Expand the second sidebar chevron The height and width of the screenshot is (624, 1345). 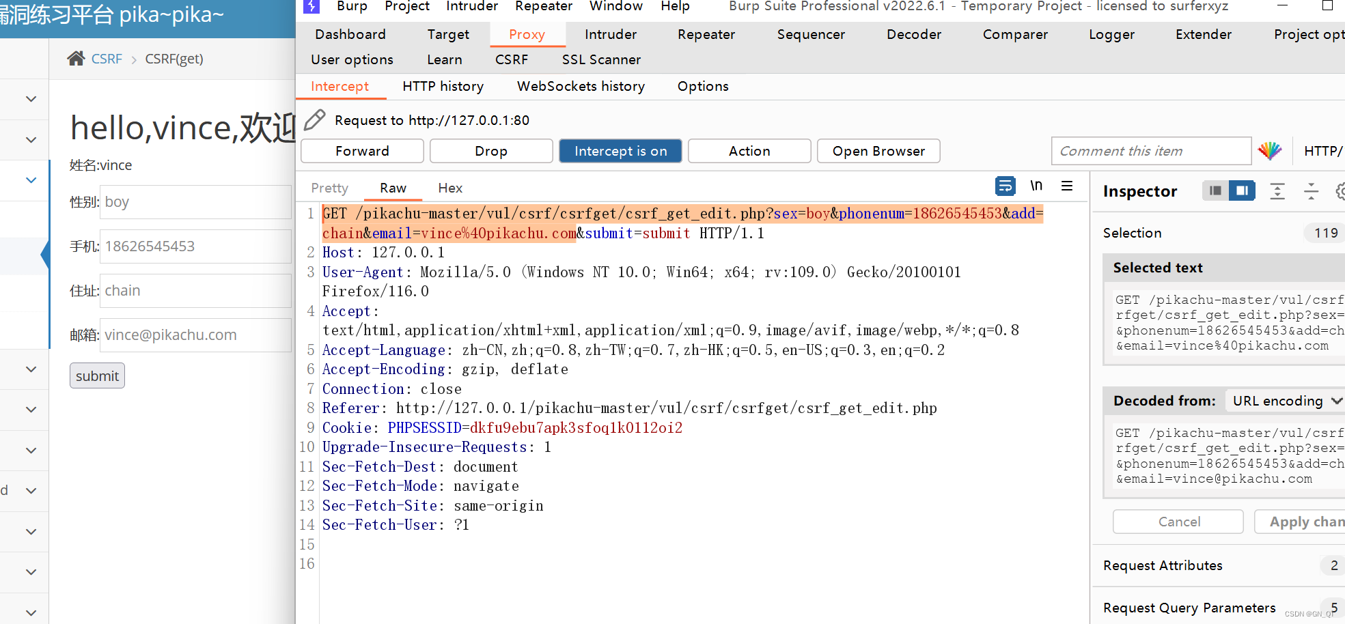(31, 140)
